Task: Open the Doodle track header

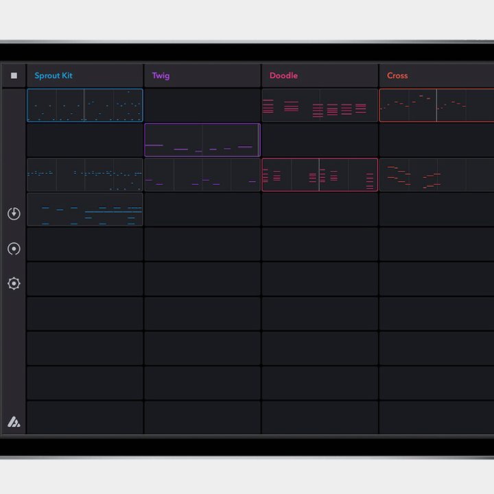Action: click(320, 75)
